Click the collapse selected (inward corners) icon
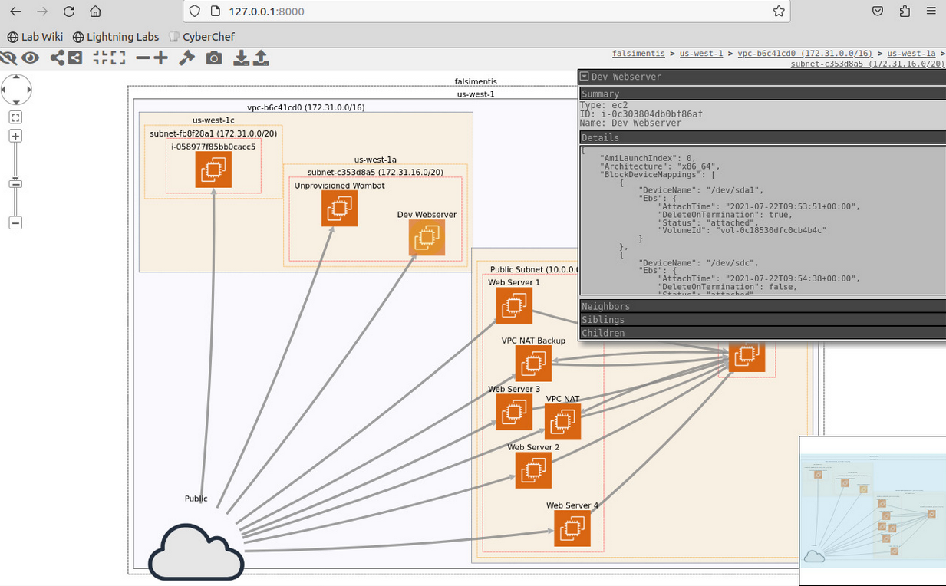The height and width of the screenshot is (586, 946). (101, 58)
